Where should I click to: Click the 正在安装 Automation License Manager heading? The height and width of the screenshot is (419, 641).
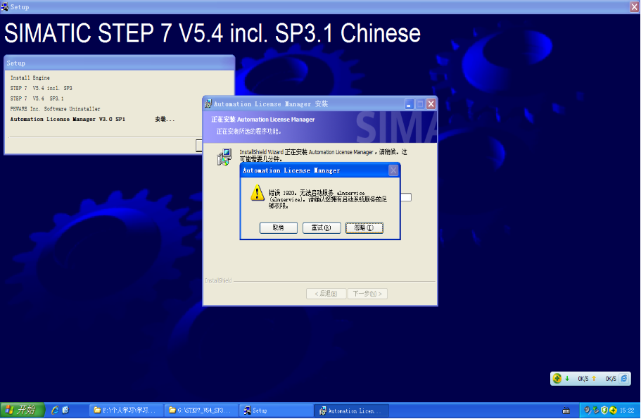(263, 120)
